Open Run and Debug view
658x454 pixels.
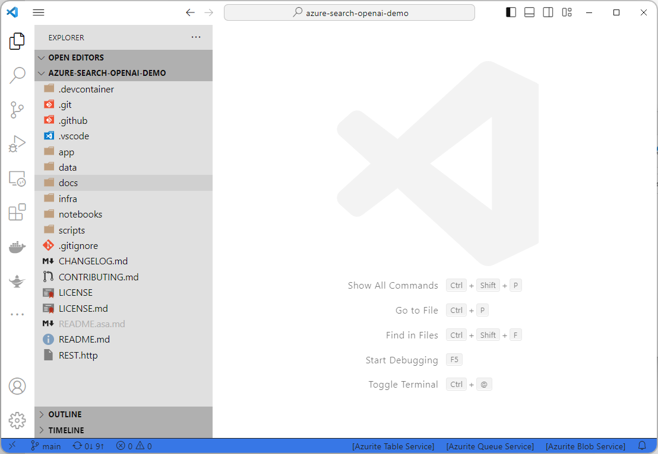pyautogui.click(x=17, y=144)
